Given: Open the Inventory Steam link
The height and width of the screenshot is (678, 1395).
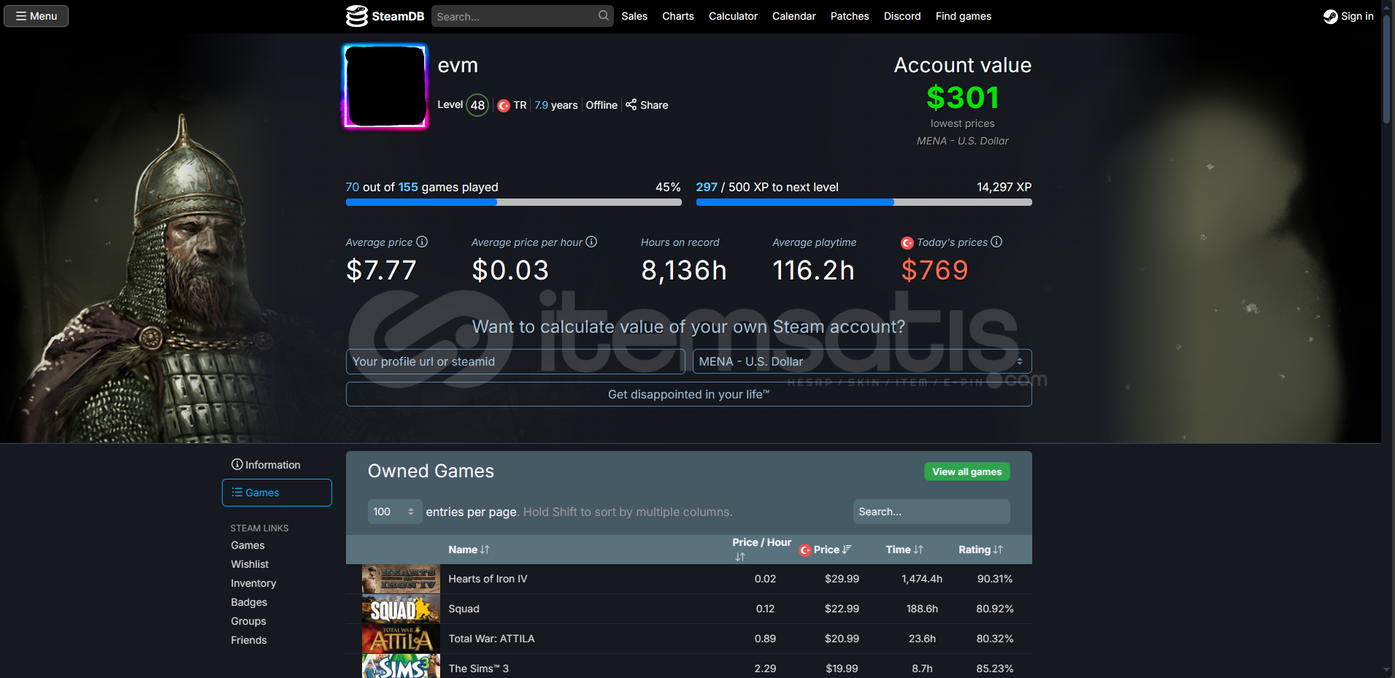Looking at the screenshot, I should 253,583.
